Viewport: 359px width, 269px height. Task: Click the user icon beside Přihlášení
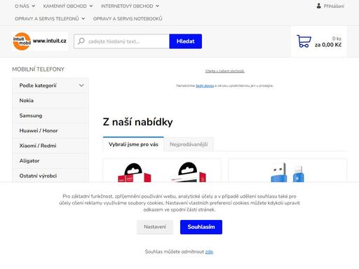pos(318,6)
